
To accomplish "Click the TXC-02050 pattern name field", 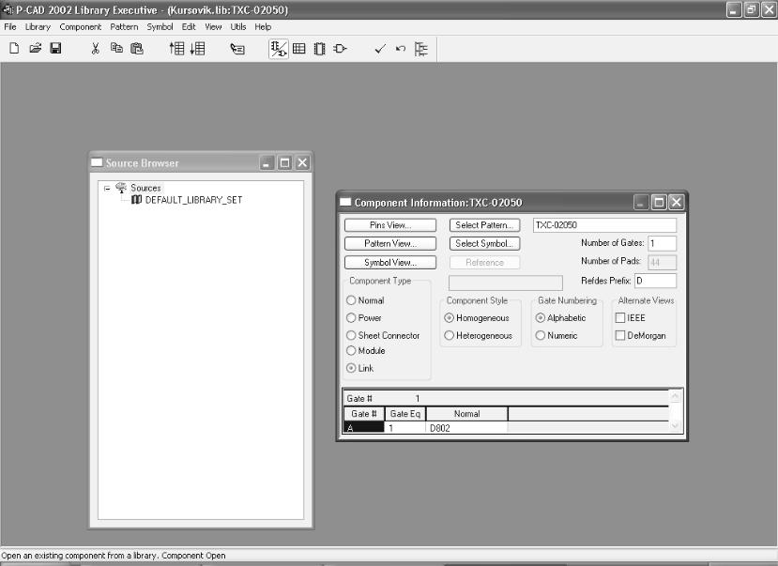I will tap(604, 225).
